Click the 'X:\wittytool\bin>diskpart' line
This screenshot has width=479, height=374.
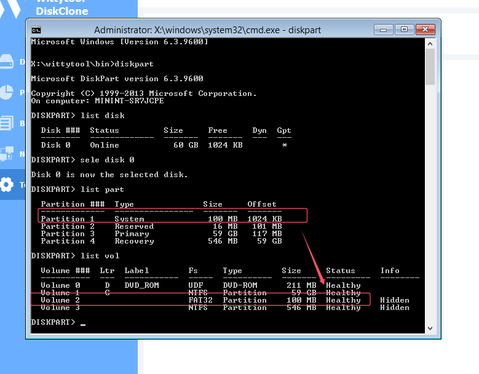tap(92, 64)
